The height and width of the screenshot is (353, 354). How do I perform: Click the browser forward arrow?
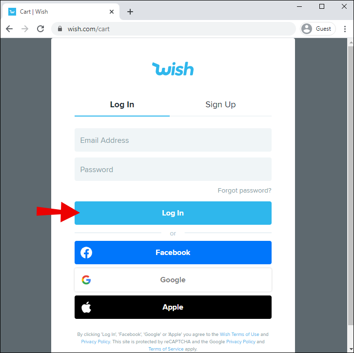[25, 29]
